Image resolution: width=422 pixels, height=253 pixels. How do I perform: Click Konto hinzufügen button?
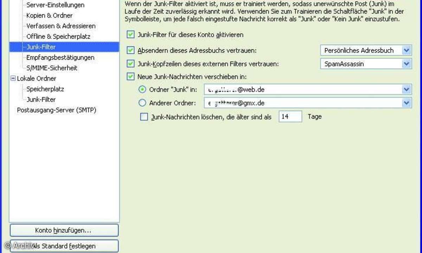pyautogui.click(x=64, y=230)
